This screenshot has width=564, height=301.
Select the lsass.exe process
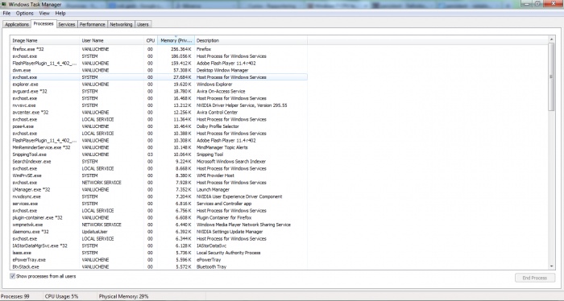(159, 253)
